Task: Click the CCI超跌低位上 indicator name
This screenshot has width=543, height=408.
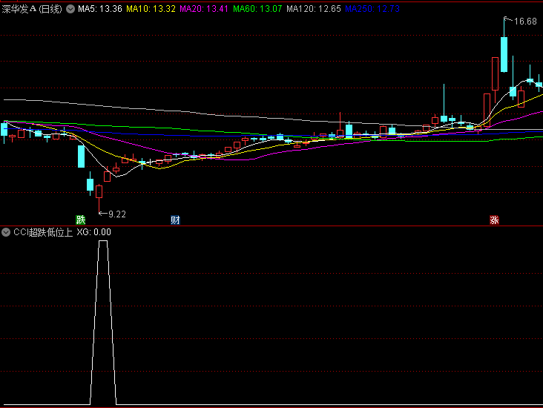Action: coord(43,232)
